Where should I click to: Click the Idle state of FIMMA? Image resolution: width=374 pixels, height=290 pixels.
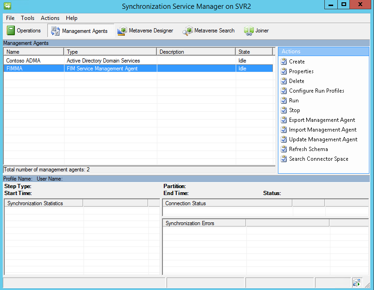(242, 69)
